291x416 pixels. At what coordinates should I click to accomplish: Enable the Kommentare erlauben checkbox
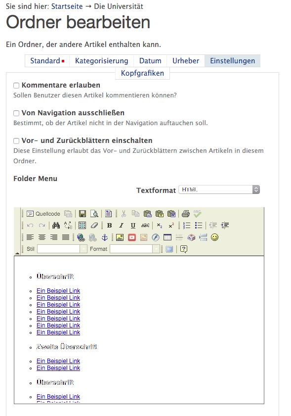click(x=16, y=86)
